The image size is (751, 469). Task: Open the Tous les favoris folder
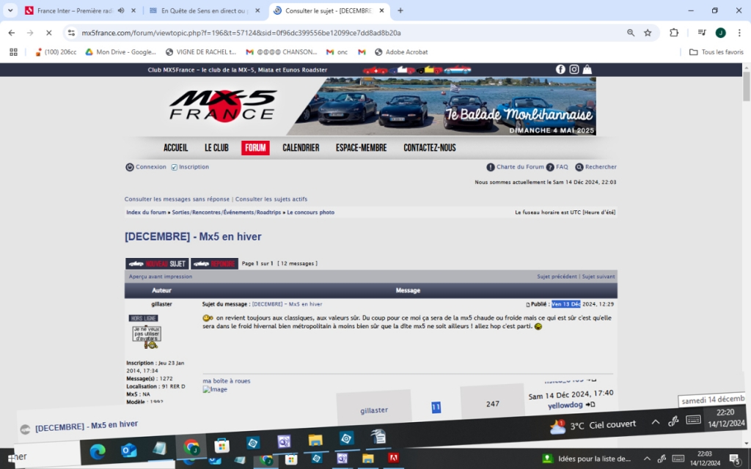pyautogui.click(x=717, y=52)
